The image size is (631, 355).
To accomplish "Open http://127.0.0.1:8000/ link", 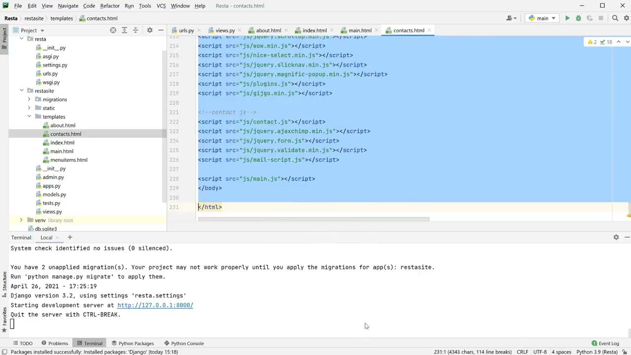I will 155,305.
